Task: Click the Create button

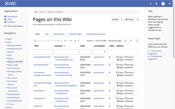Action: (129, 19)
